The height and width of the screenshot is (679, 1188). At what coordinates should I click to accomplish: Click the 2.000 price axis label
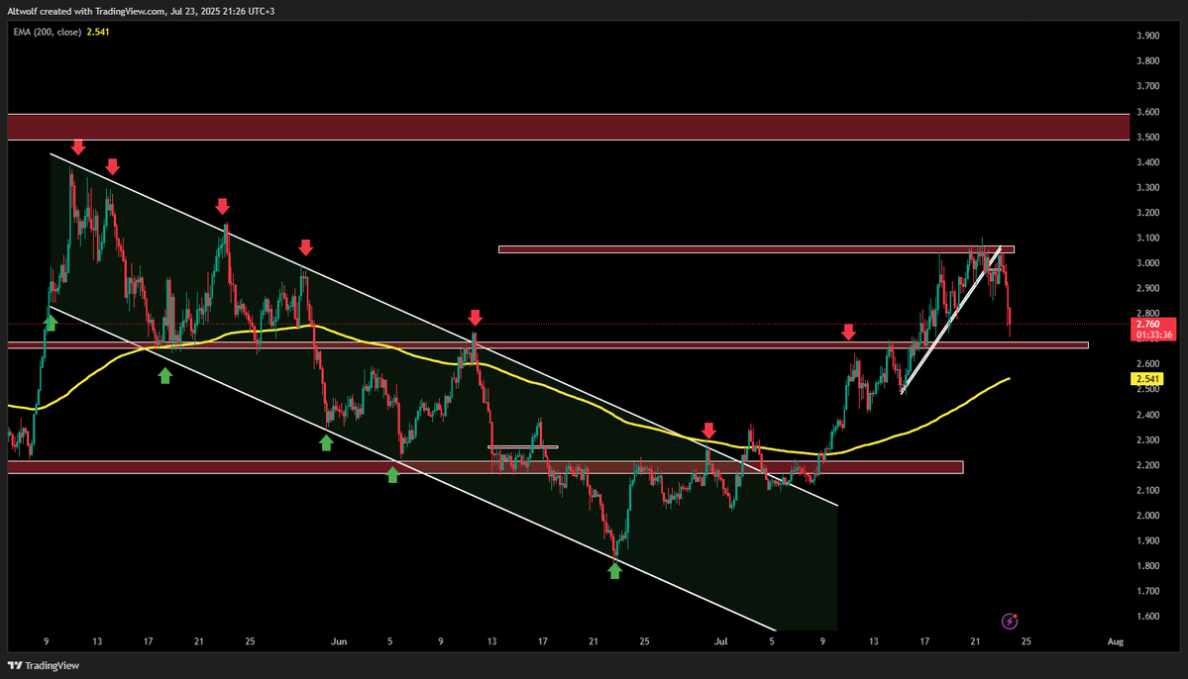click(x=1147, y=516)
